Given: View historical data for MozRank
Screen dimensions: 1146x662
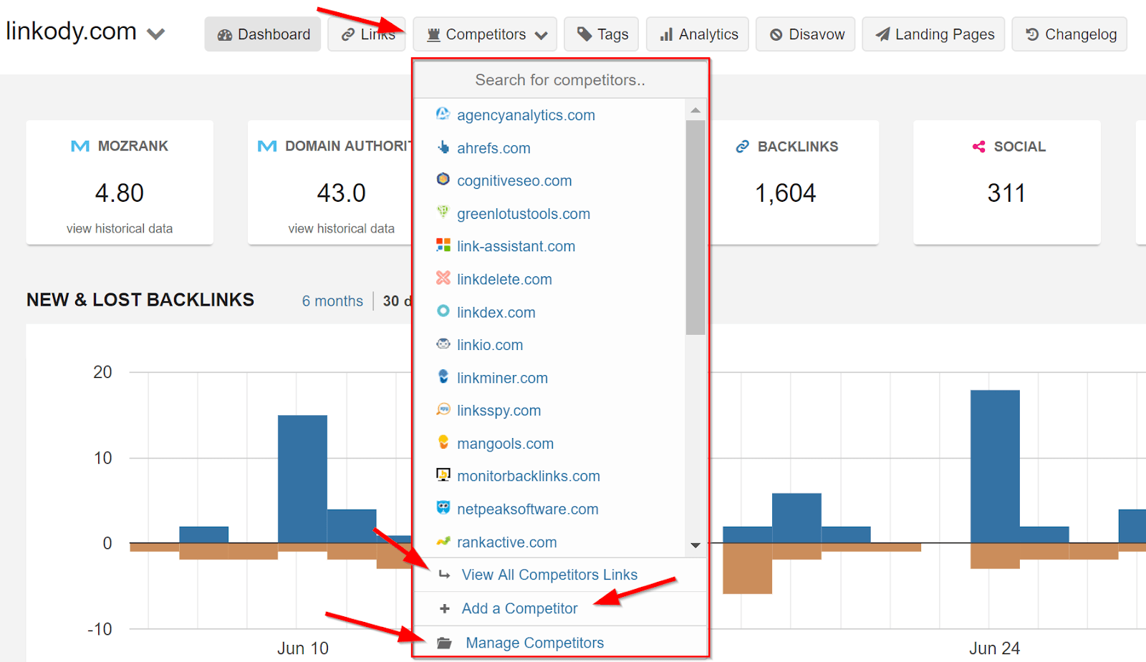Looking at the screenshot, I should tap(120, 228).
